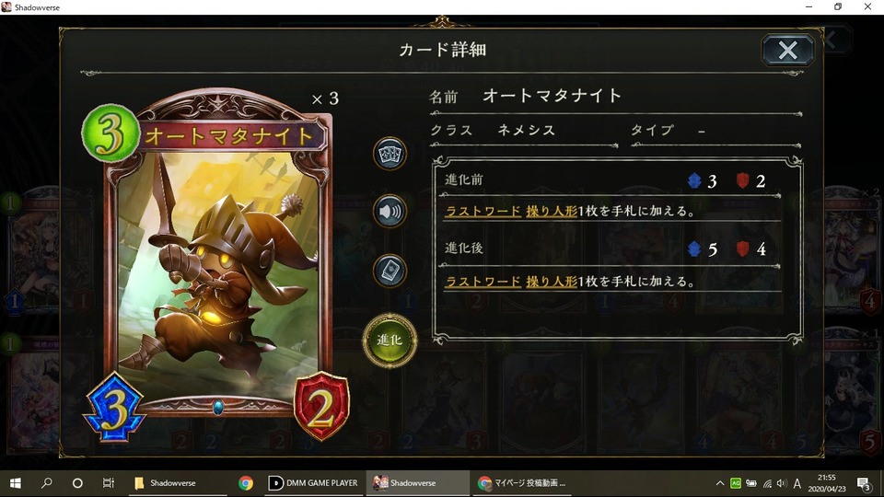The image size is (884, 497).
Task: Expand the hidden system tray icons chevron
Action: 720,483
